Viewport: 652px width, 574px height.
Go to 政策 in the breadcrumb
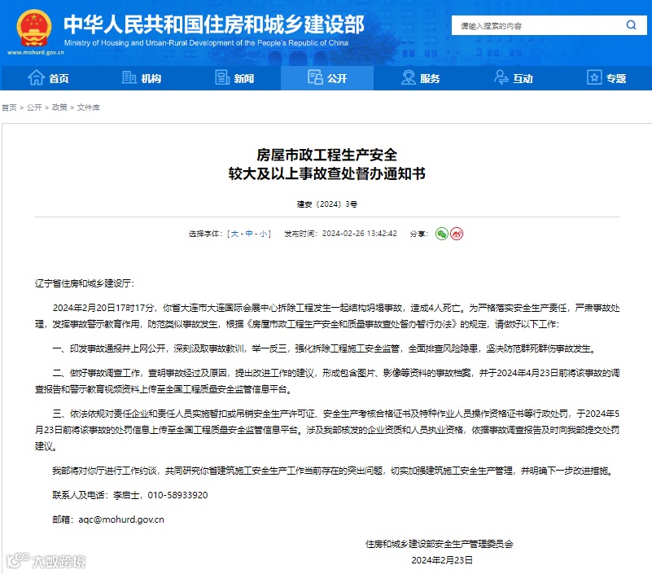[x=59, y=107]
